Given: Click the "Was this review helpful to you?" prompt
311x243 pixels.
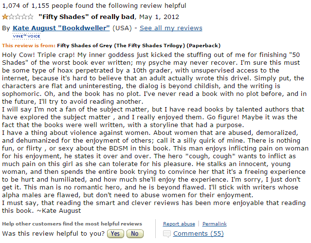Looking at the screenshot, I should [x=53, y=234].
